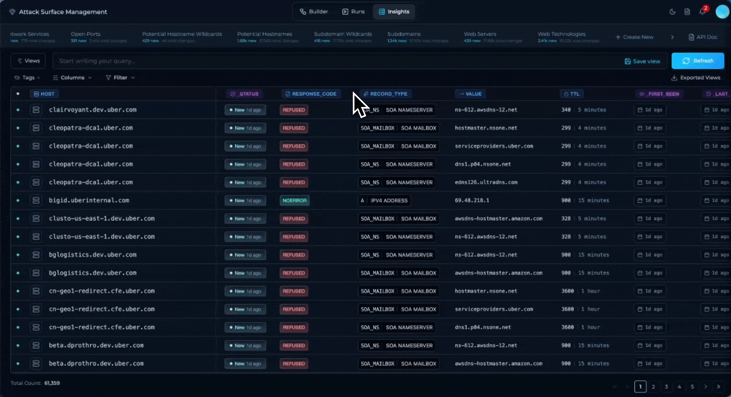731x397 pixels.
Task: Open the documentation page icon in header
Action: 687,12
